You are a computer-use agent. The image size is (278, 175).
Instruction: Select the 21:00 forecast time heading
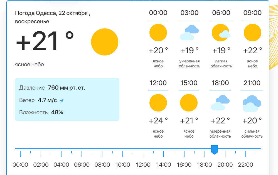[252, 83]
